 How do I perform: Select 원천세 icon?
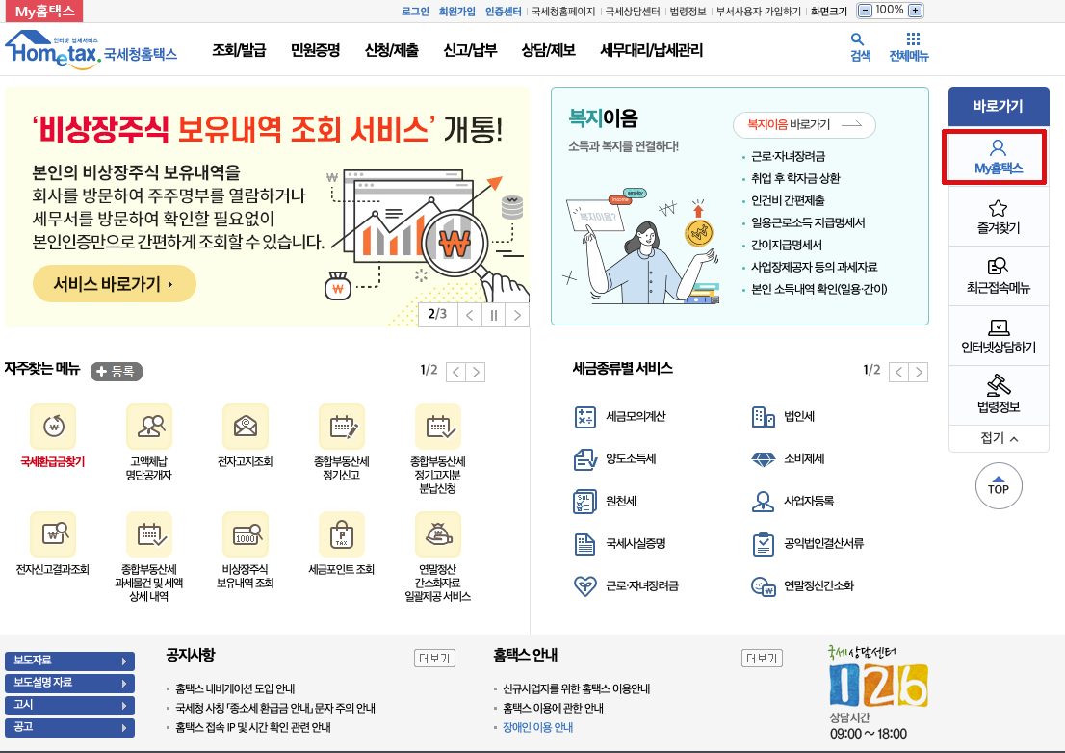tap(584, 502)
